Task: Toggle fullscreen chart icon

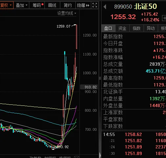Action: [x=95, y=5]
